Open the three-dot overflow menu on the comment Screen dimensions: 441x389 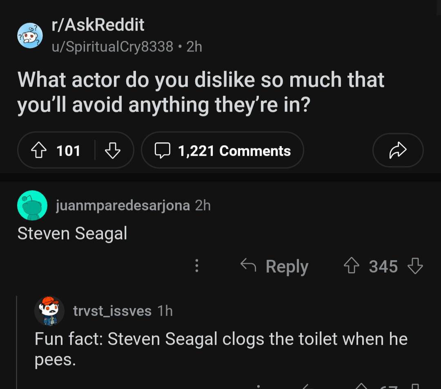click(197, 266)
